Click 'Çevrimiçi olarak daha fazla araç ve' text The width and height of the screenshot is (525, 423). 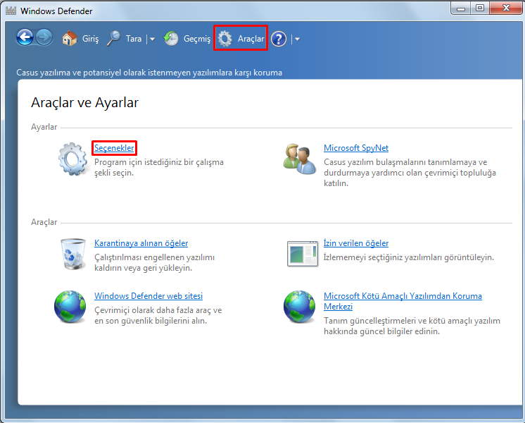(158, 310)
